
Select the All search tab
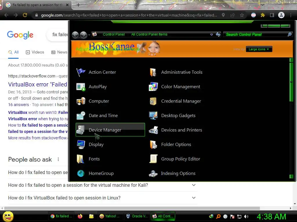tap(13, 52)
